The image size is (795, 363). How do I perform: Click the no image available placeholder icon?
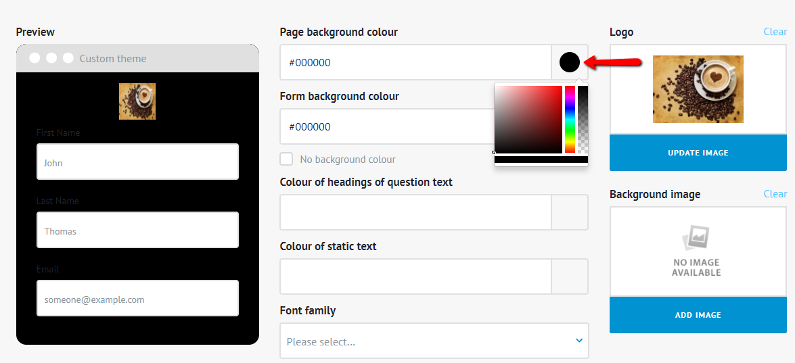click(x=697, y=238)
